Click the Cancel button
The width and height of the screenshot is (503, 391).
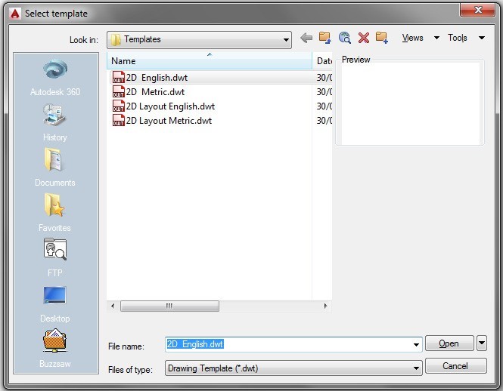click(455, 366)
